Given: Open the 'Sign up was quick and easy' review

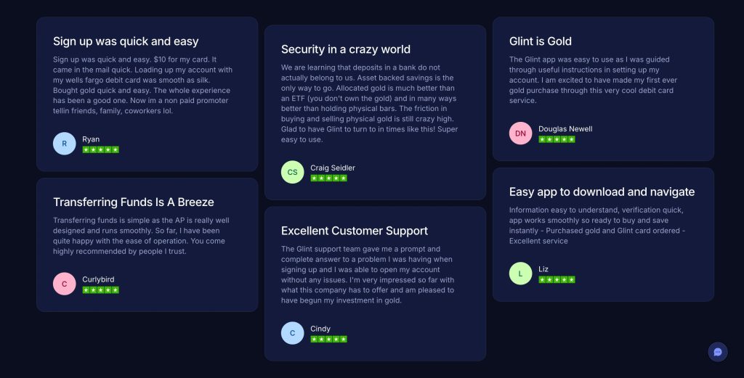Looking at the screenshot, I should coord(126,41).
